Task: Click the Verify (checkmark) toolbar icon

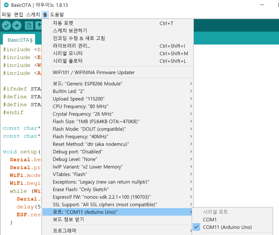Action: 6,26
